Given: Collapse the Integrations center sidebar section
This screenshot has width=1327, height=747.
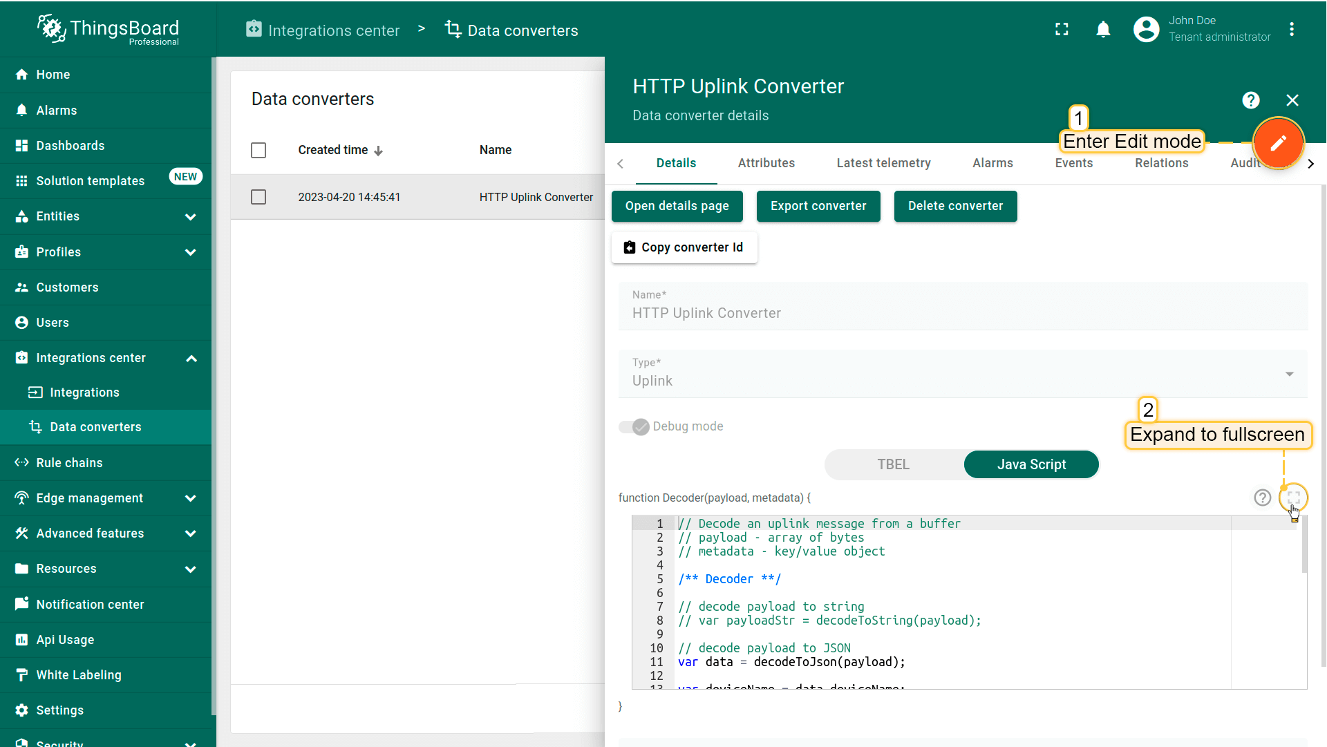Looking at the screenshot, I should click(191, 358).
